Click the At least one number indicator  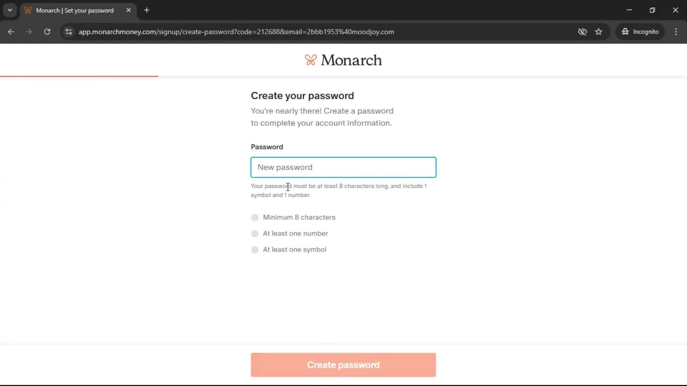(255, 233)
